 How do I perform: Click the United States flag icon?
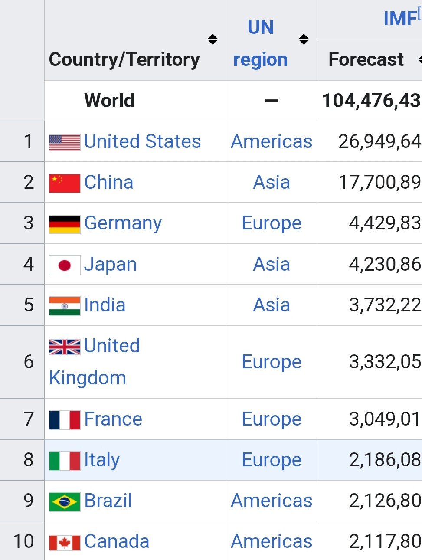tap(64, 142)
